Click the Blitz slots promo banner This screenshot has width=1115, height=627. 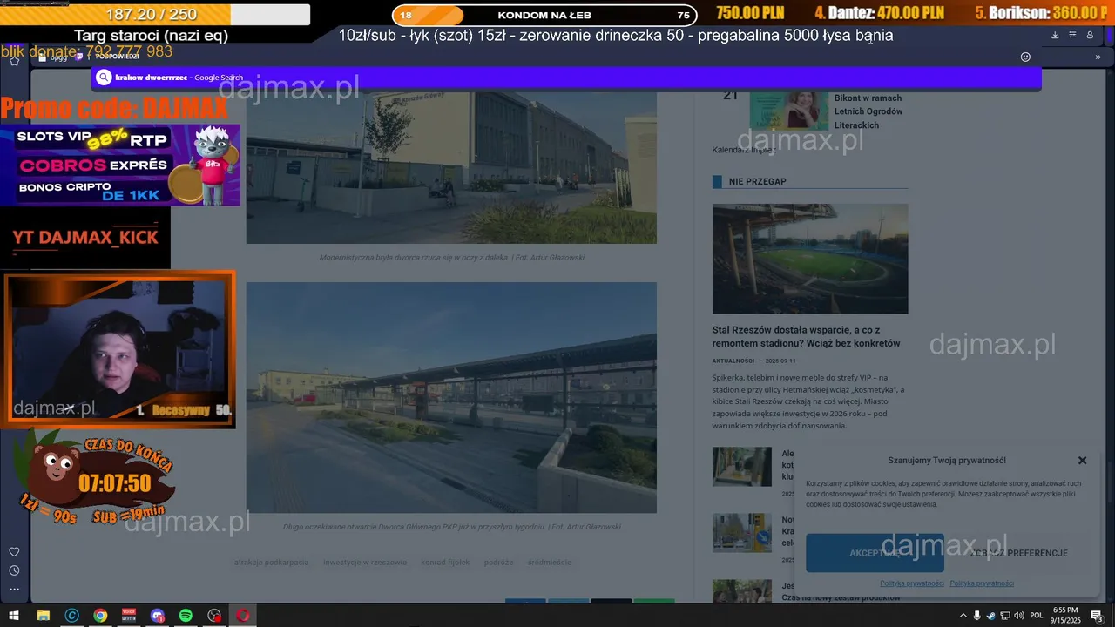coord(120,165)
